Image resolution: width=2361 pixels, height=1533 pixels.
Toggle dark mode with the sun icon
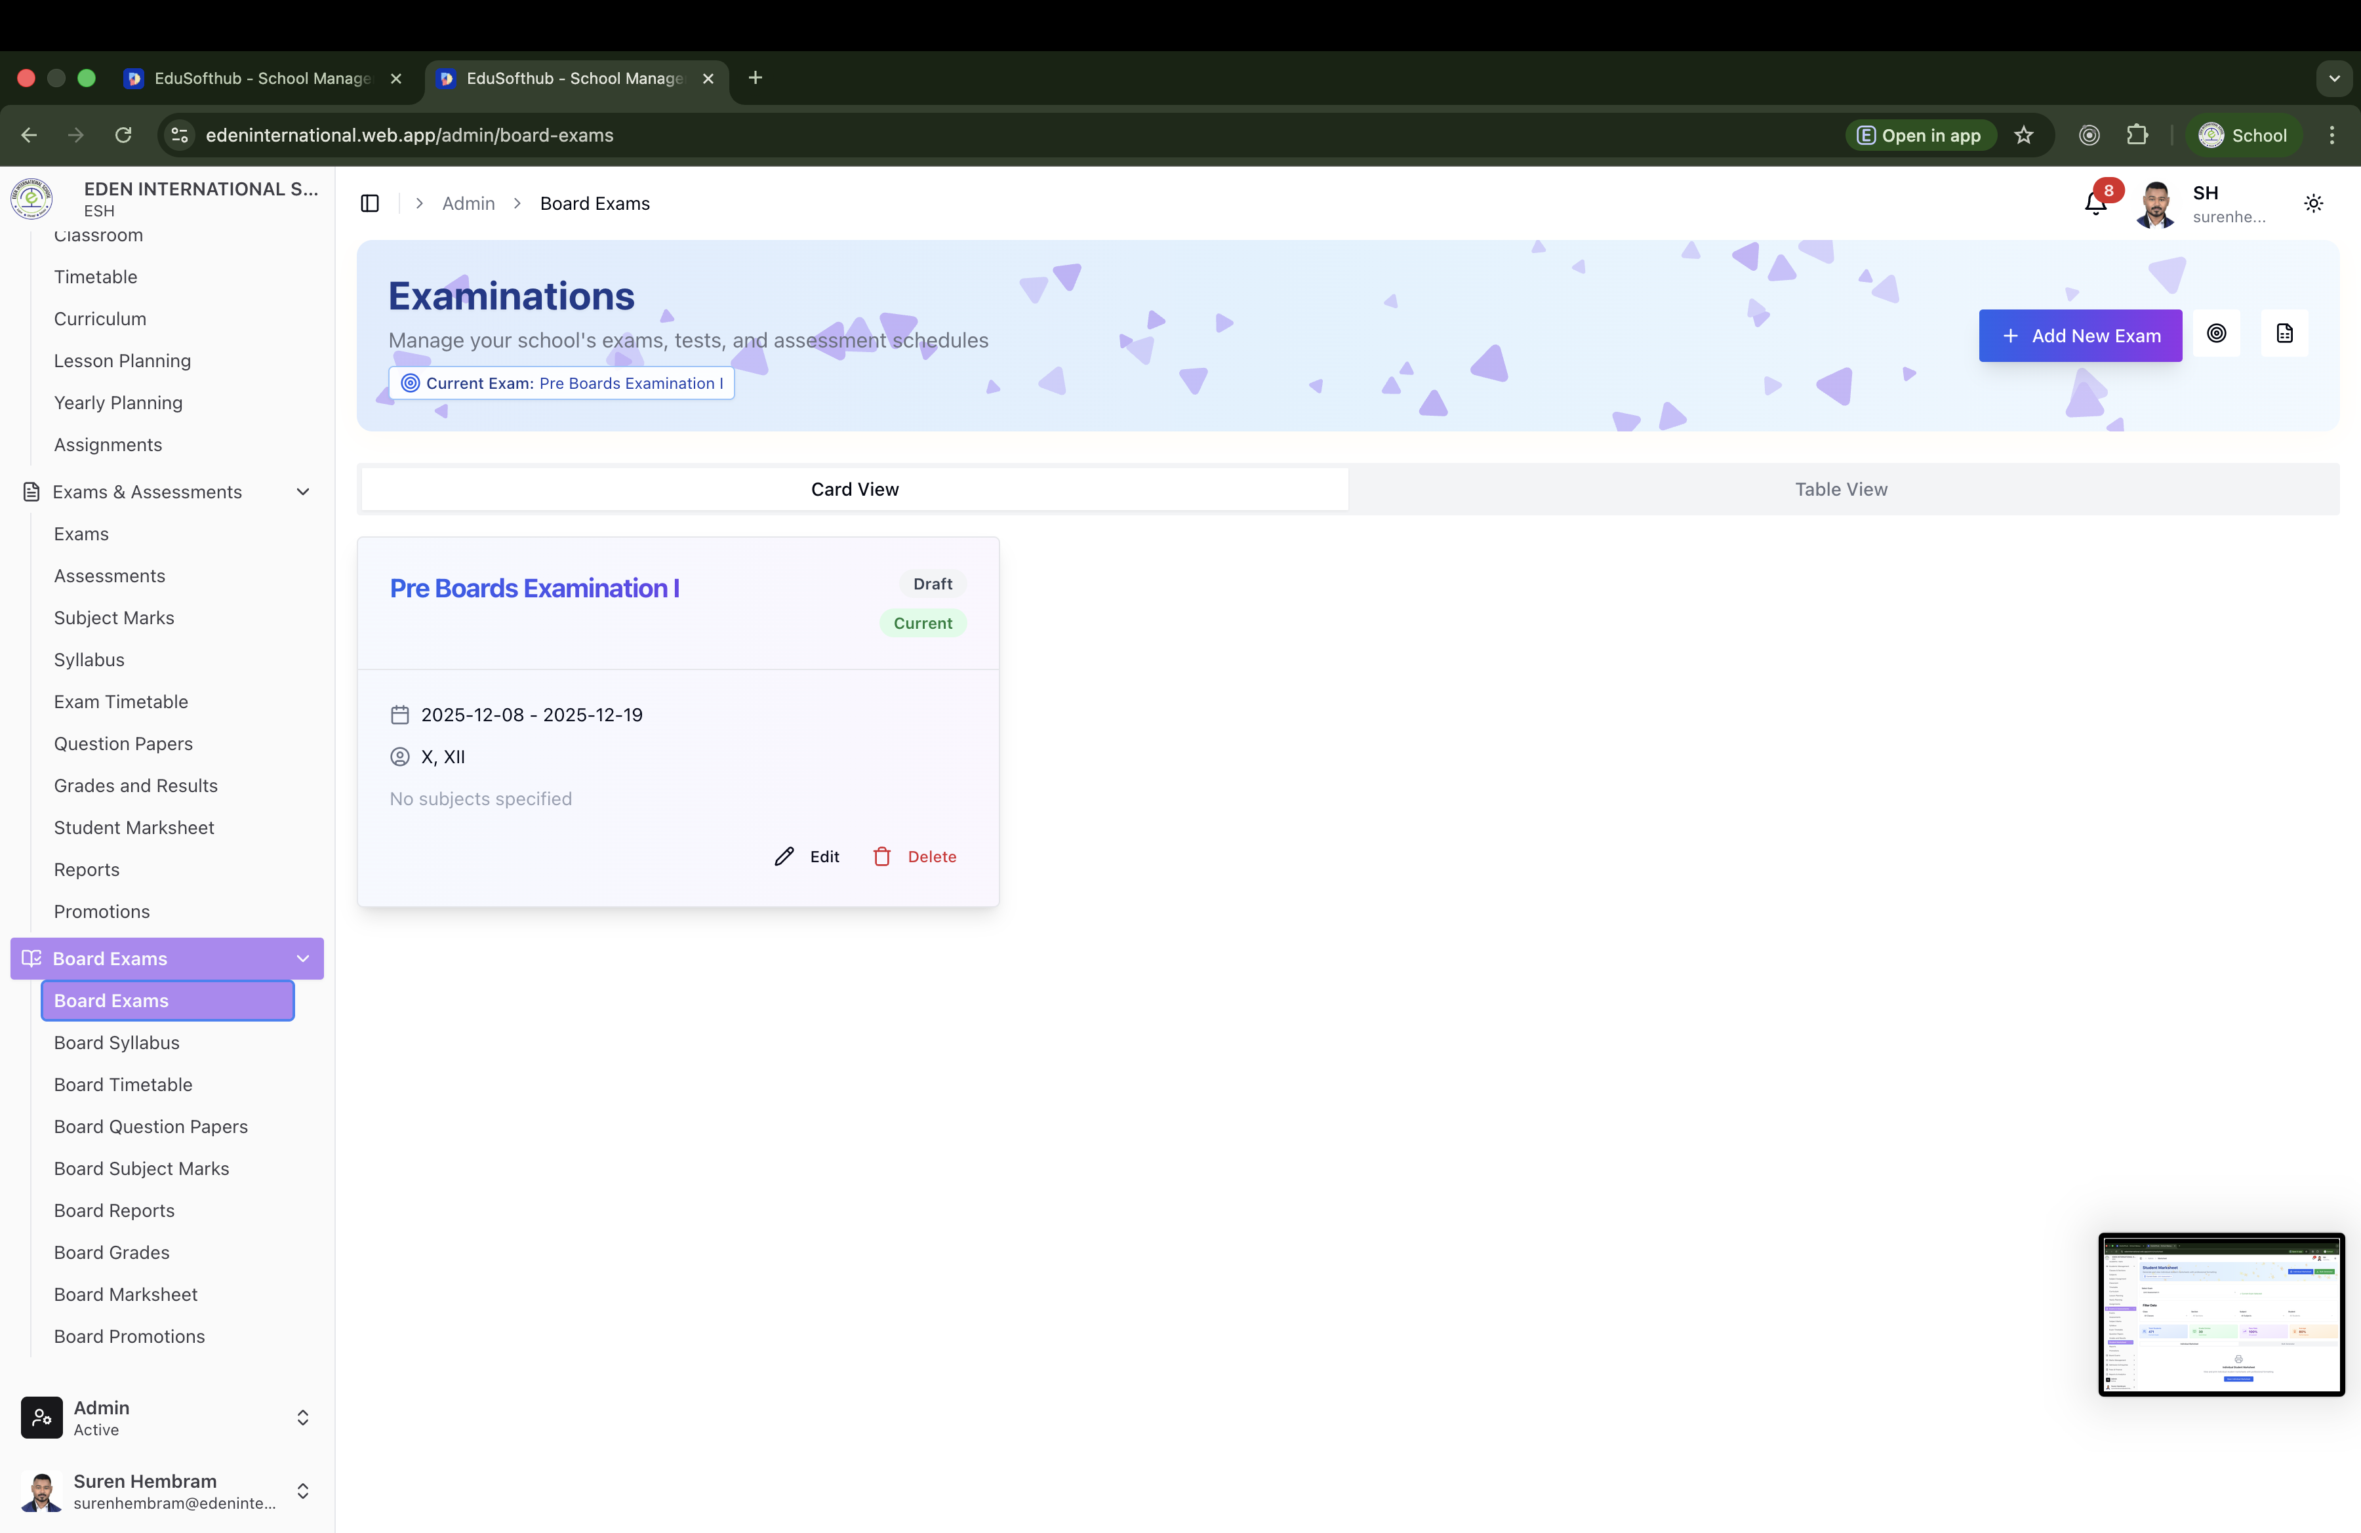tap(2313, 203)
